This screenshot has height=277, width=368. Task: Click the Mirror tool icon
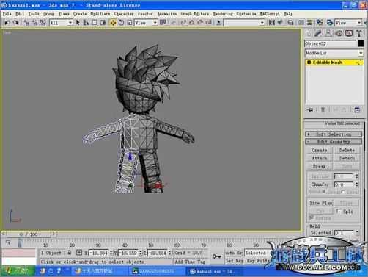[x=271, y=23]
